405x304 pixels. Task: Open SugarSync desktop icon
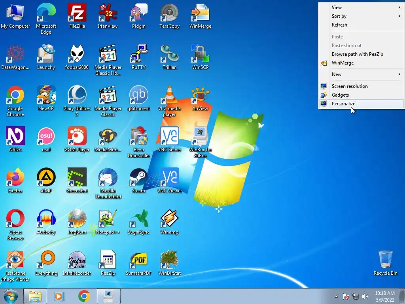pyautogui.click(x=139, y=222)
